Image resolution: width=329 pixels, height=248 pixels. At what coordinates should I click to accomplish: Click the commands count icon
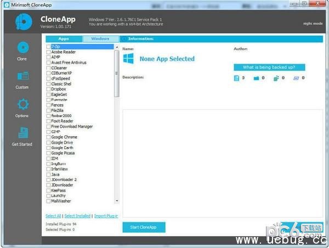tap(296, 78)
